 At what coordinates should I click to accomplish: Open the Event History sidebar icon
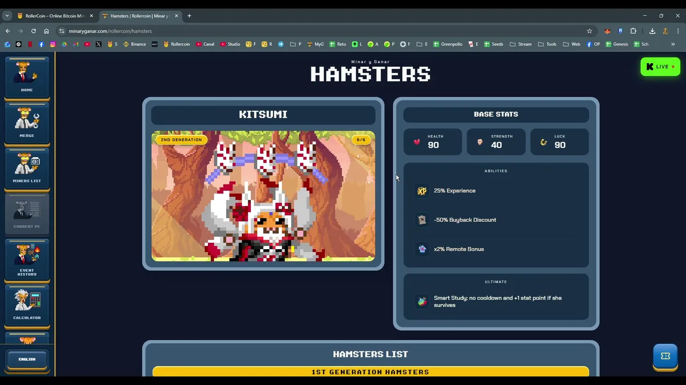point(27,260)
